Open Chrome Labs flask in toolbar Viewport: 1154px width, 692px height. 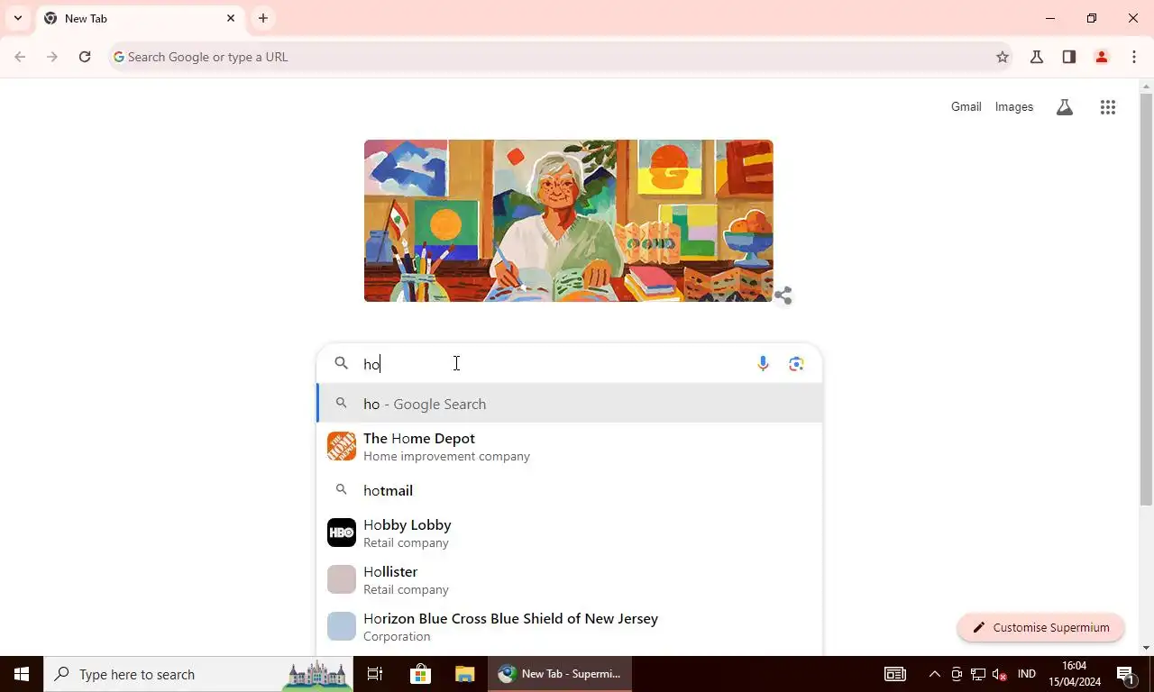[1037, 57]
